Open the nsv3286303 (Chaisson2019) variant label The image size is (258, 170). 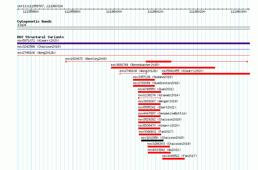(x=169, y=144)
